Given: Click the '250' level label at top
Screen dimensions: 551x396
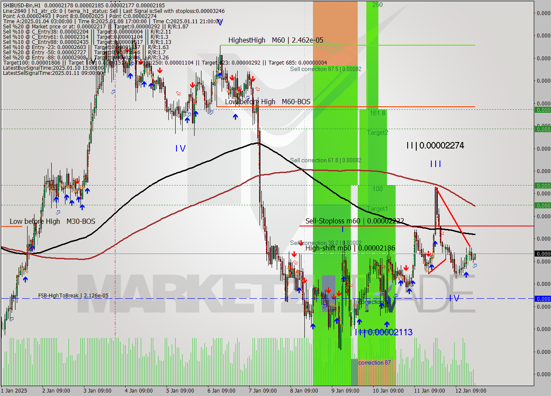Looking at the screenshot, I should click(378, 5).
